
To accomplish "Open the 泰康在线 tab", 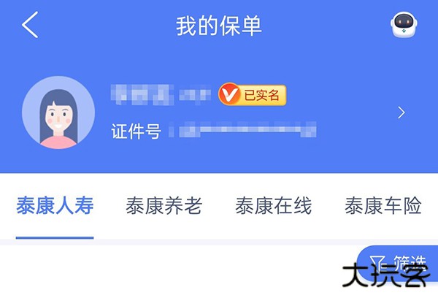I will point(274,205).
